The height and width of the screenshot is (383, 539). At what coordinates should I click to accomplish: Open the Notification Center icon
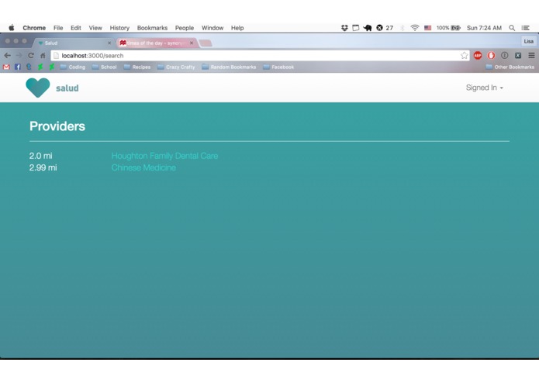tap(526, 28)
